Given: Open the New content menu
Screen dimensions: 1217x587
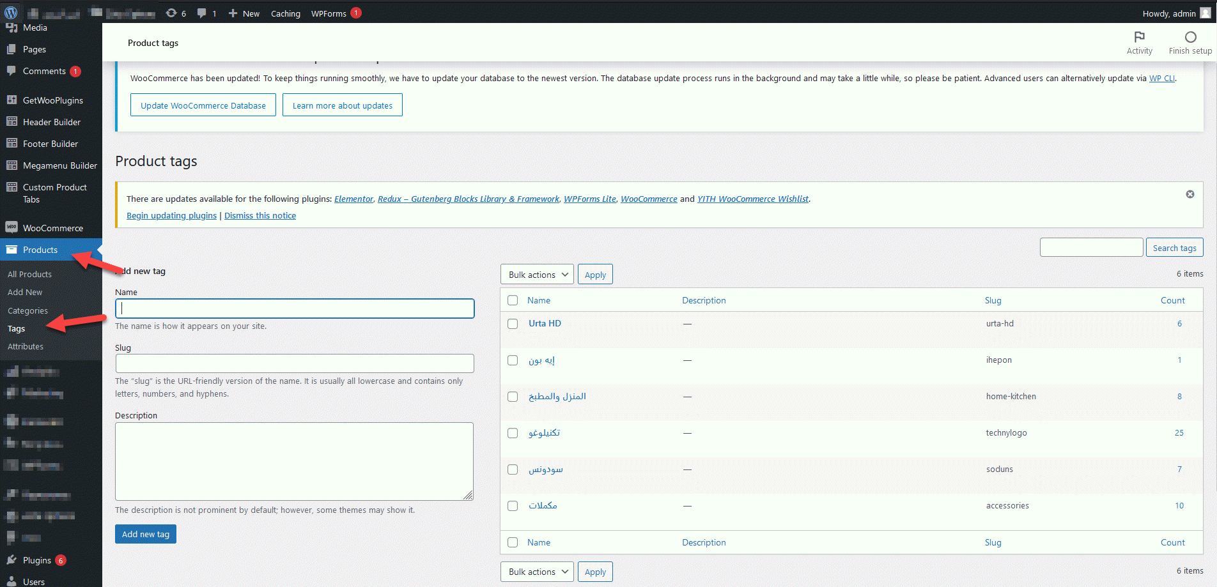Looking at the screenshot, I should point(244,13).
